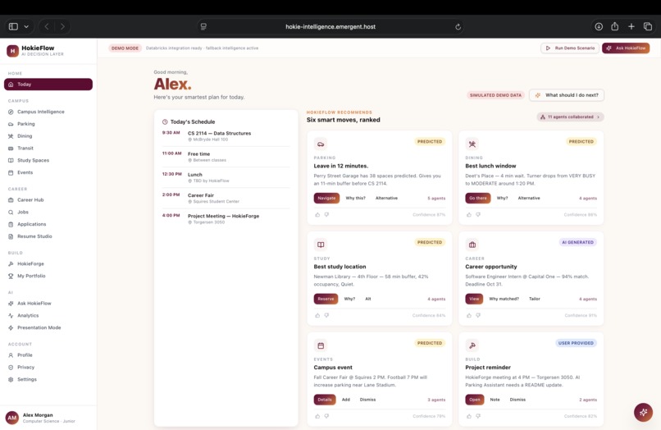Open Profile in the Account section
This screenshot has width=661, height=430.
(x=48, y=355)
